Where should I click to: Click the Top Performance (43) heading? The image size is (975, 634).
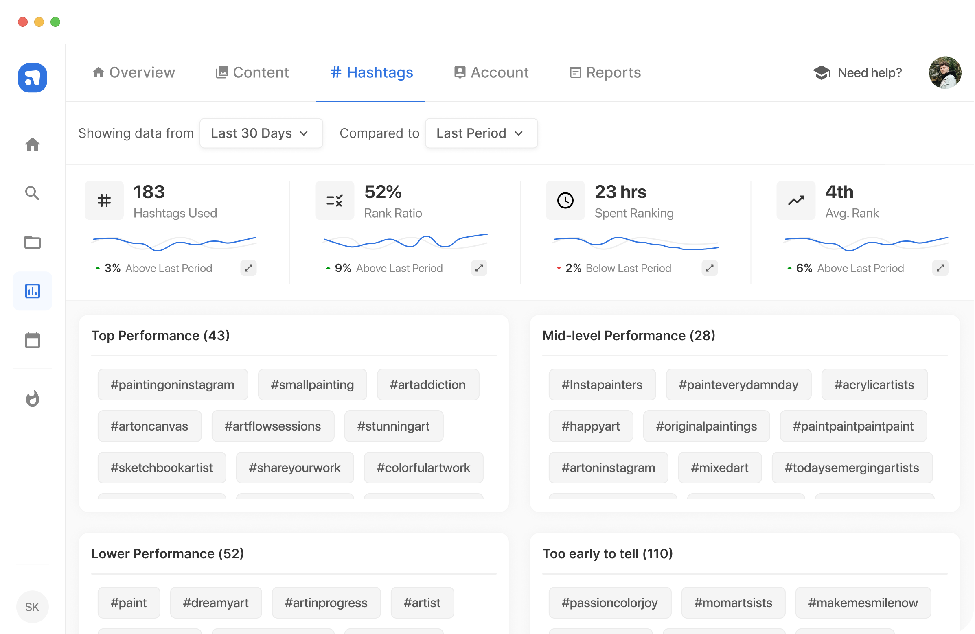[x=160, y=335]
